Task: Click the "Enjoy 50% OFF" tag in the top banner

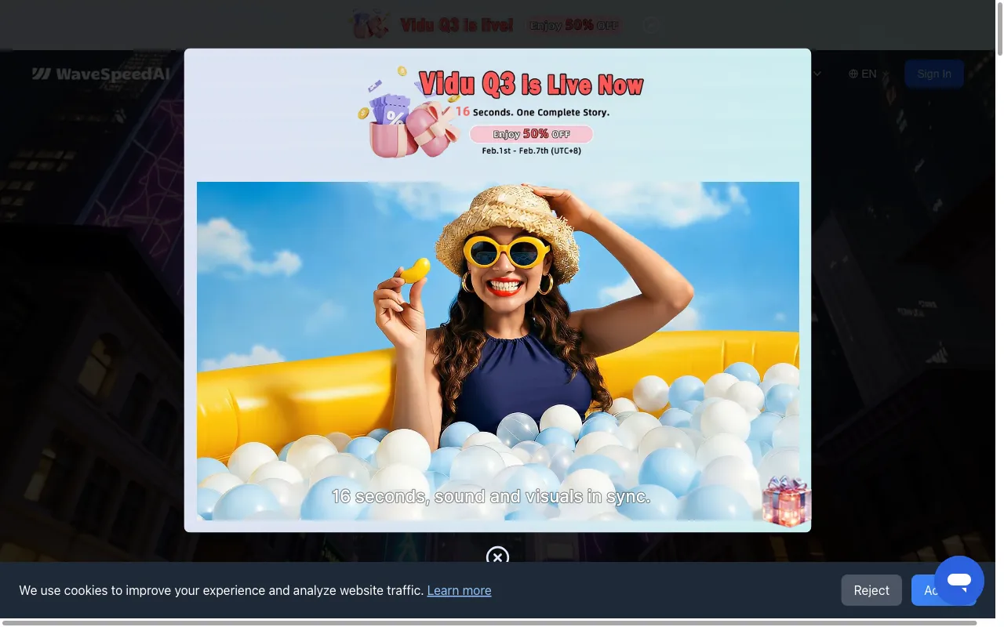Action: coord(574,25)
